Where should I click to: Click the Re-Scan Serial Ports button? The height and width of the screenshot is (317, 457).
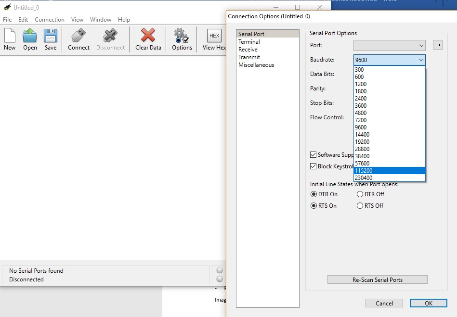click(377, 280)
